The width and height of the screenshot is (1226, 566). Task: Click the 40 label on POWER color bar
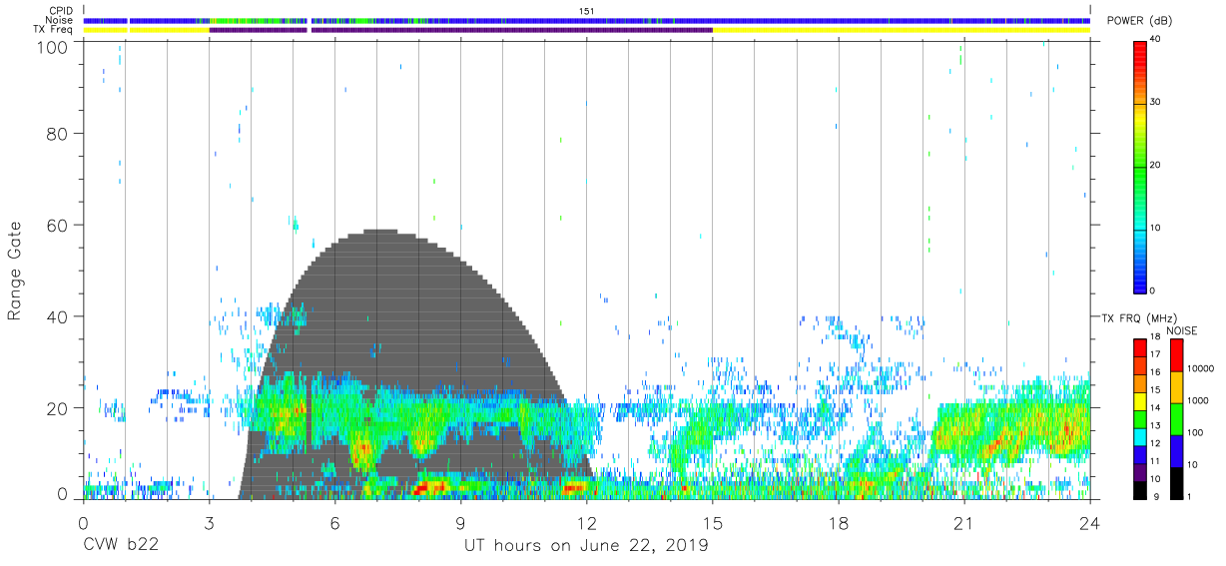1156,39
